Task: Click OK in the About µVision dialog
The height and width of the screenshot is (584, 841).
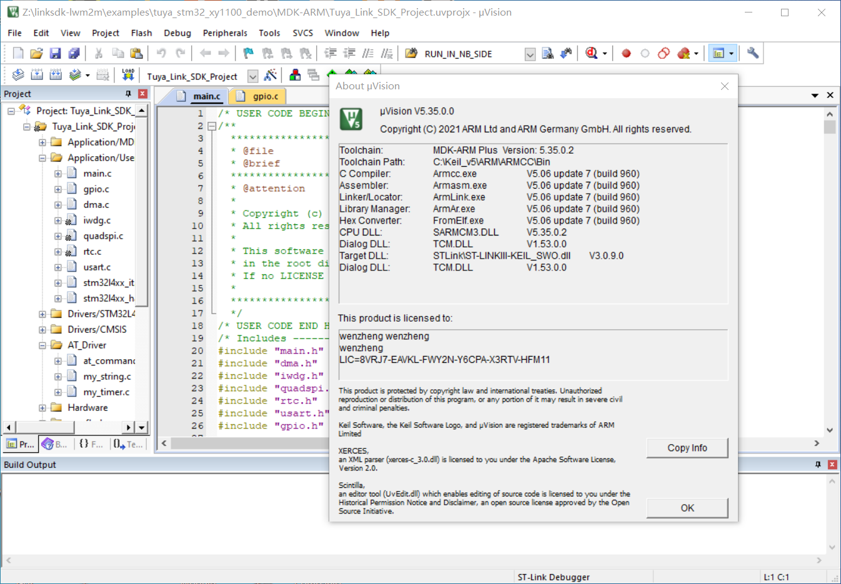Action: pyautogui.click(x=687, y=508)
